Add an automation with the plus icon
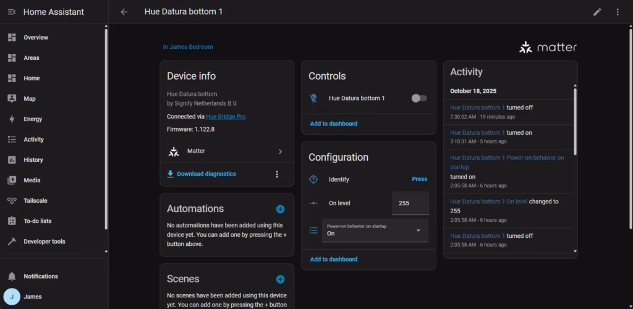 tap(280, 210)
